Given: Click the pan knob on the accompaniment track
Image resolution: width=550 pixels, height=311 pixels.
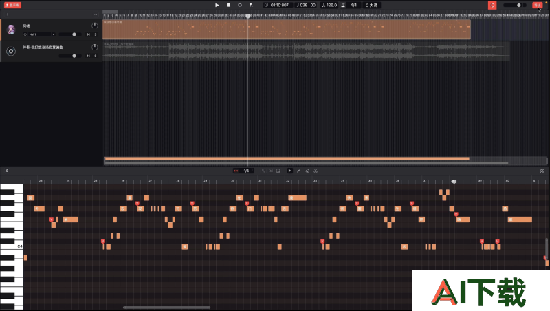Looking at the screenshot, I should pos(94,47).
